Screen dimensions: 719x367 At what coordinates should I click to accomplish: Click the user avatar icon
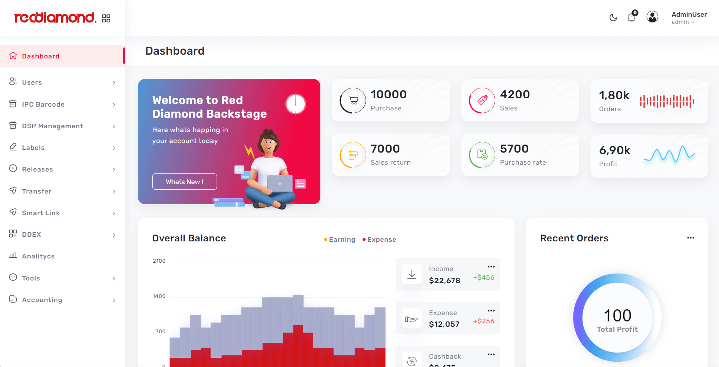(x=652, y=17)
